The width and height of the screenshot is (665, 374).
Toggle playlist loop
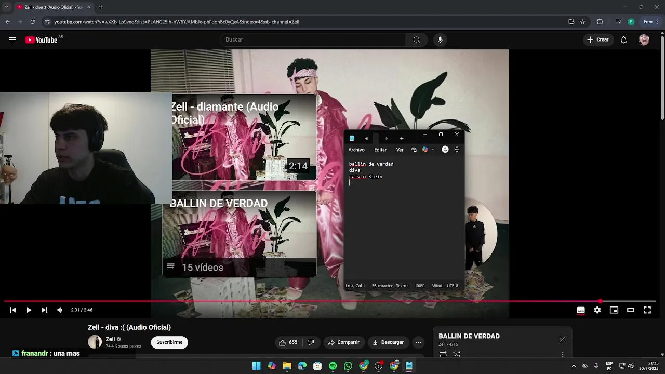click(x=443, y=354)
